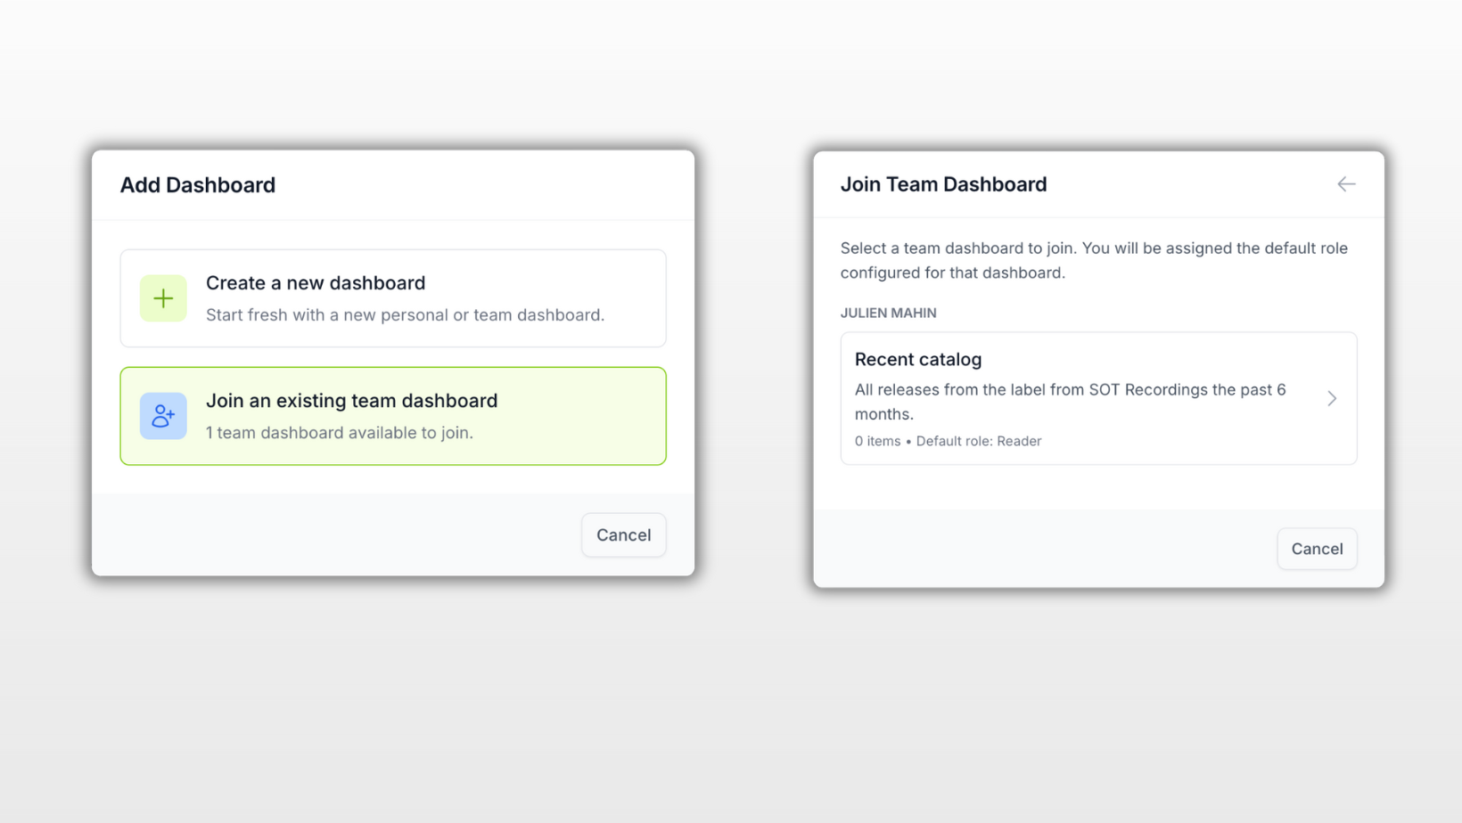Select the Create a new dashboard option
This screenshot has width=1462, height=823.
point(392,298)
